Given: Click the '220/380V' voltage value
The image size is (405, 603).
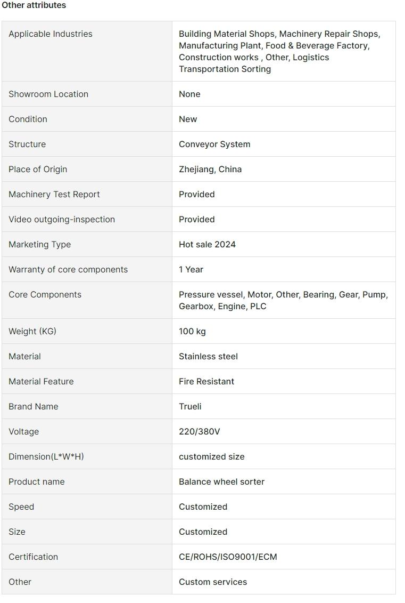Looking at the screenshot, I should coord(199,432).
